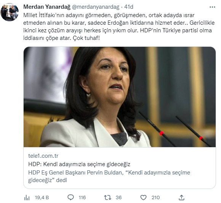Click the 36 retweets count
The width and height of the screenshot is (221, 203).
[119, 198]
